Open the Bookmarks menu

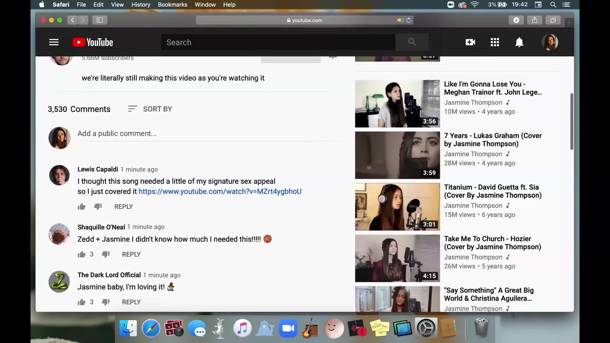[x=173, y=5]
